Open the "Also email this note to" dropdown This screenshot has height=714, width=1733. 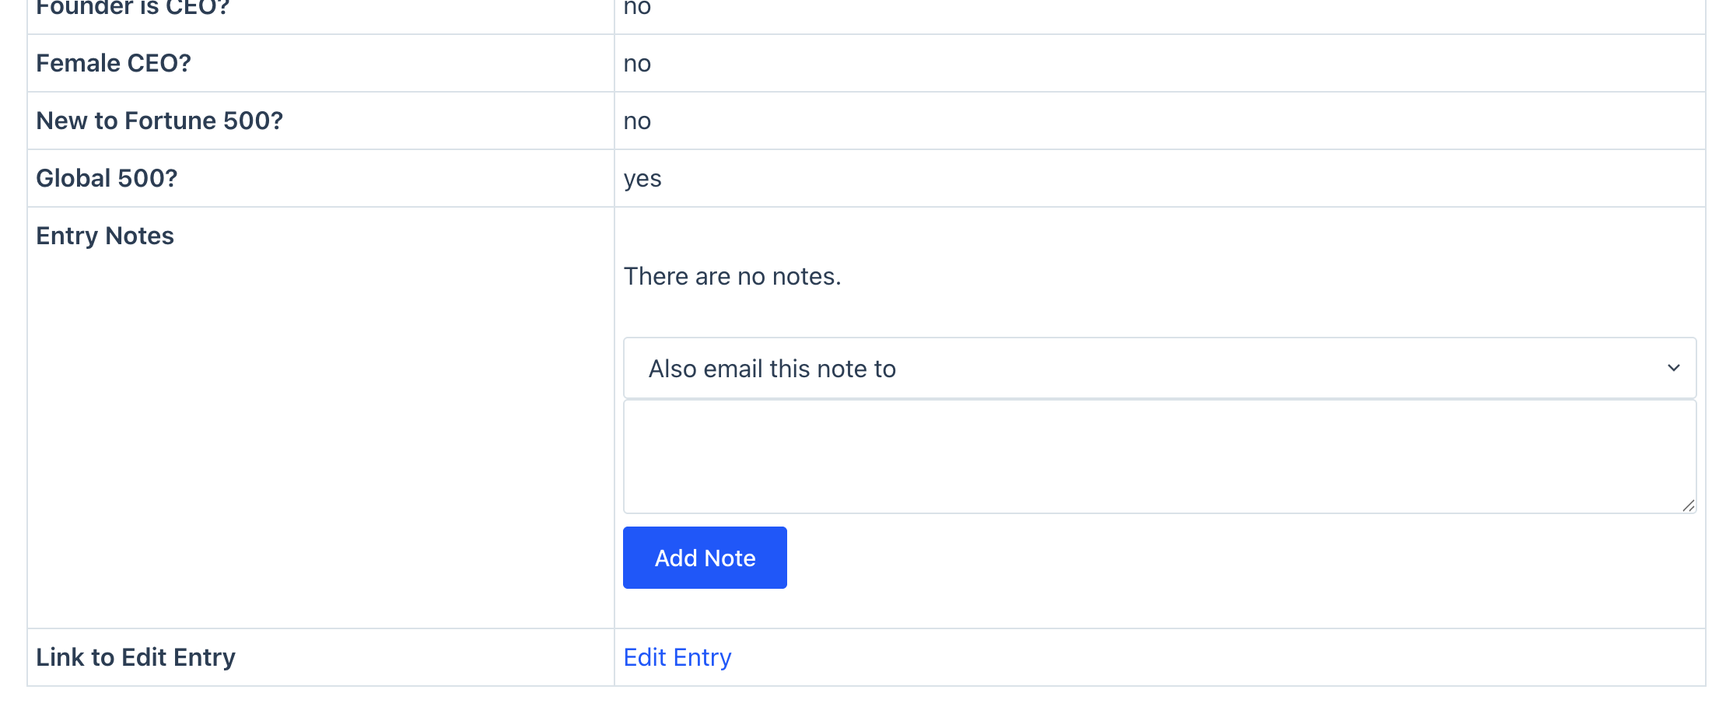1159,368
